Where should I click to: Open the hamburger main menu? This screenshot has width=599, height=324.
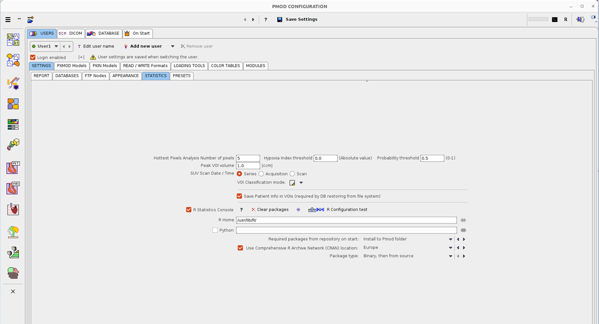click(8, 19)
